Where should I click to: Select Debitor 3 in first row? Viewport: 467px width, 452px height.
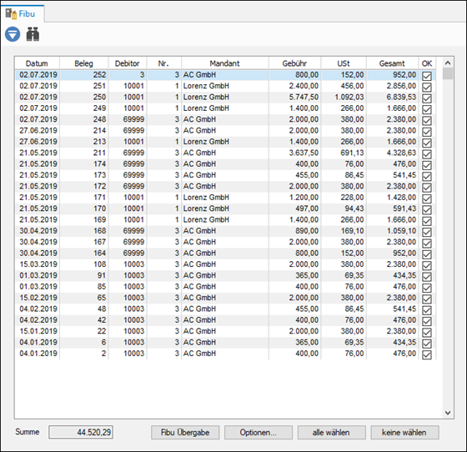[142, 75]
